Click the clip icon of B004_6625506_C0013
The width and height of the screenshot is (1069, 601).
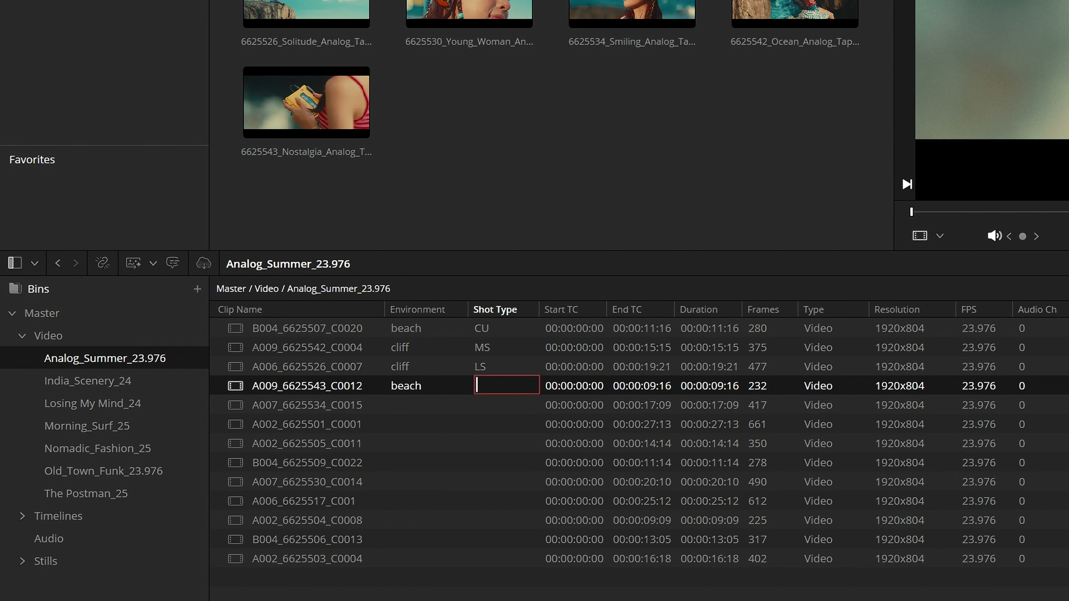(x=235, y=540)
